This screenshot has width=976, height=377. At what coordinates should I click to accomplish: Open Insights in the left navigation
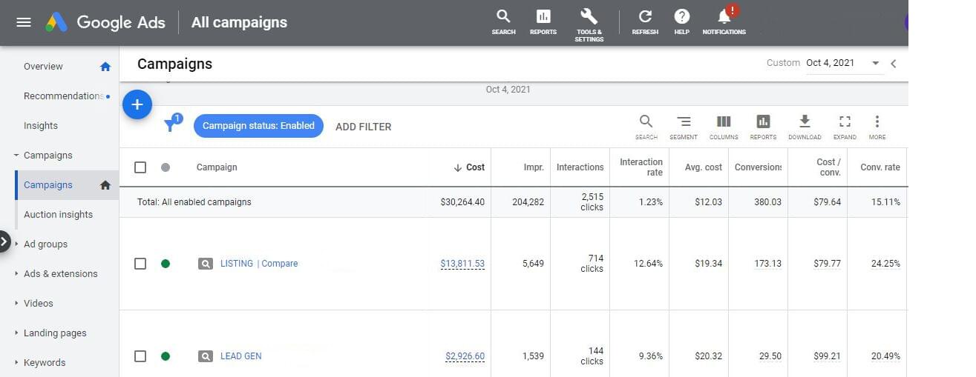point(41,126)
